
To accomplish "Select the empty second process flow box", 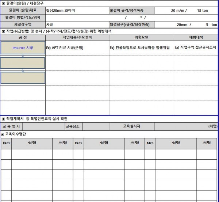I will pos(23,63).
